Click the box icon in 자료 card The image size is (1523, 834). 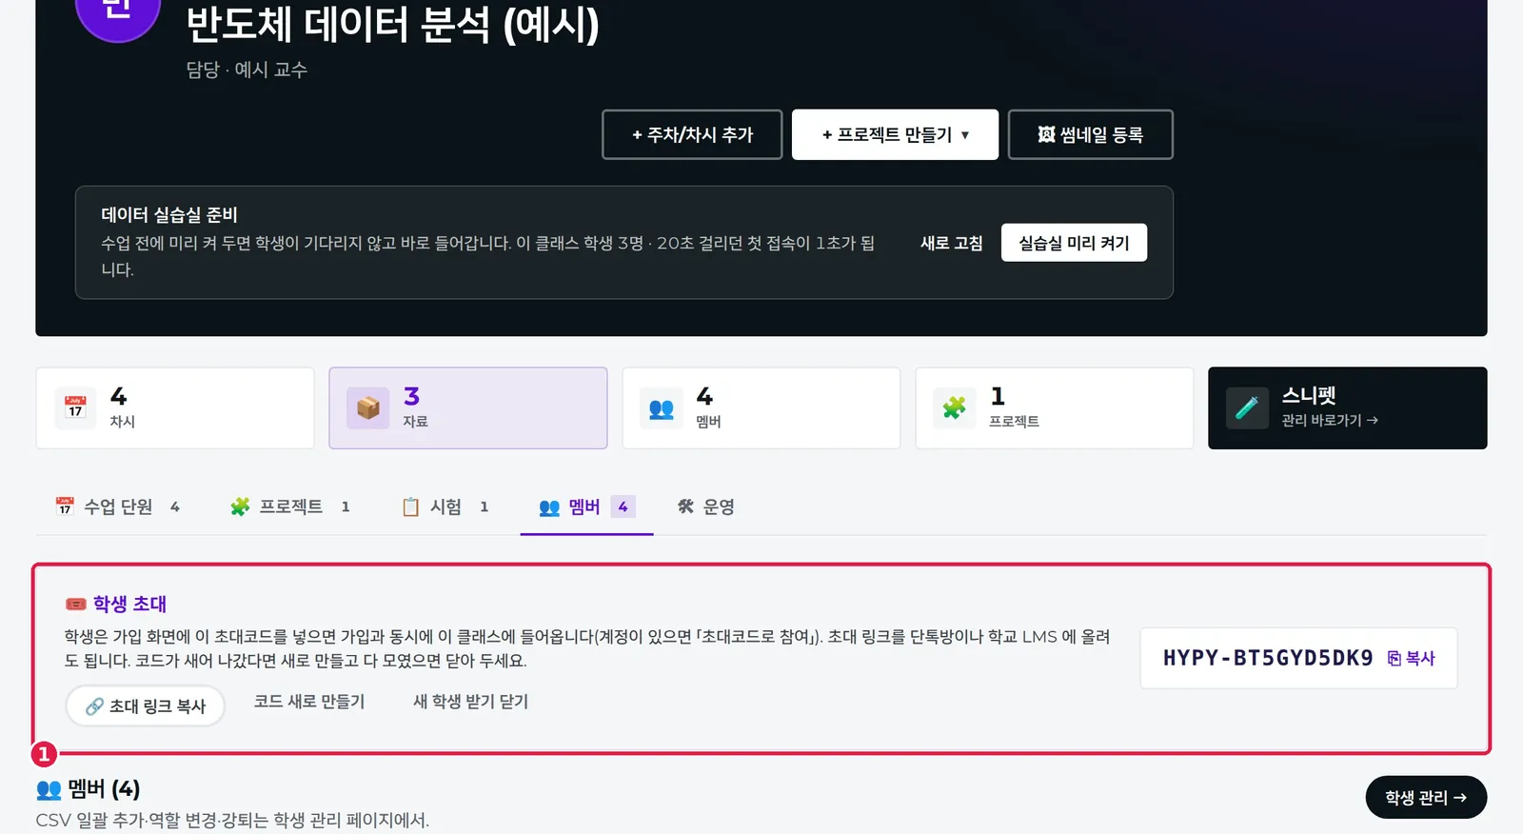pos(368,407)
